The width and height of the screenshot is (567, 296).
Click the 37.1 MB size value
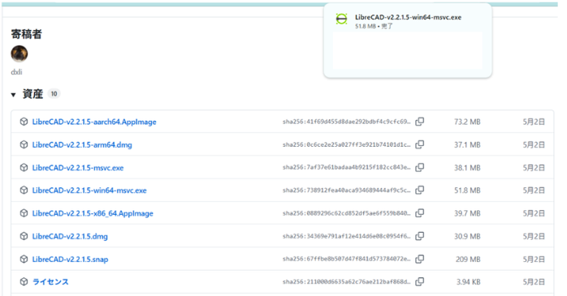(x=467, y=144)
